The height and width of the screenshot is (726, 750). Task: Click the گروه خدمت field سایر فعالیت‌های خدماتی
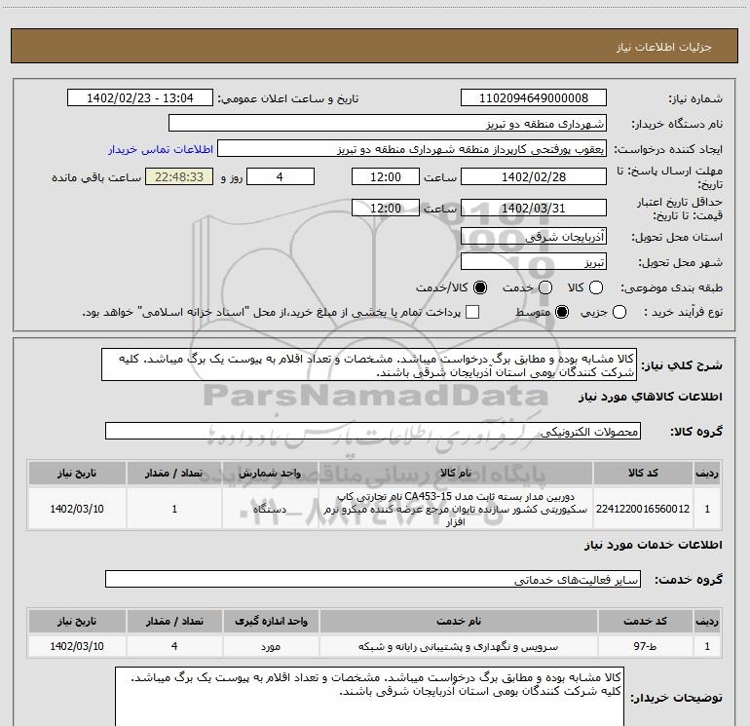pyautogui.click(x=373, y=579)
